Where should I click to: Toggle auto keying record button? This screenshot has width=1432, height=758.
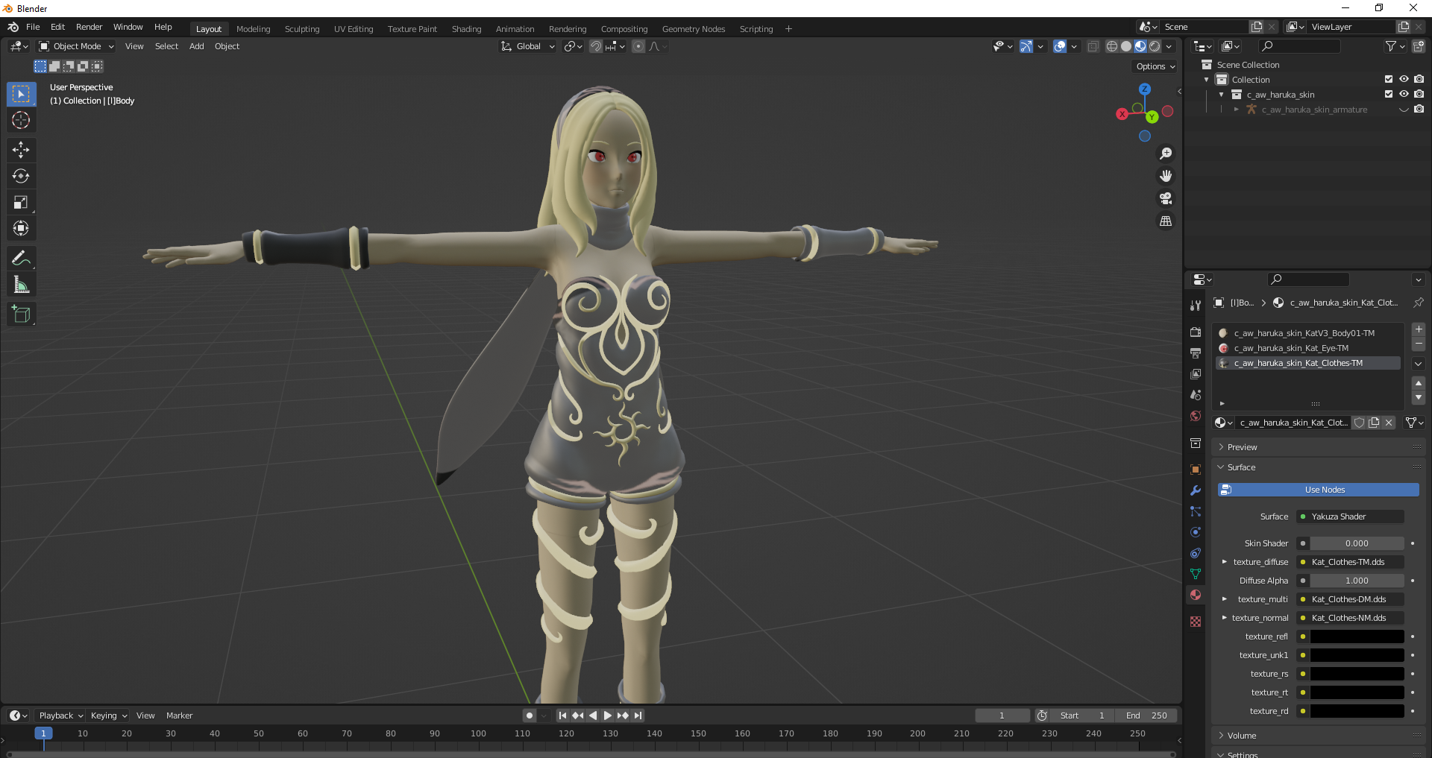pyautogui.click(x=530, y=716)
